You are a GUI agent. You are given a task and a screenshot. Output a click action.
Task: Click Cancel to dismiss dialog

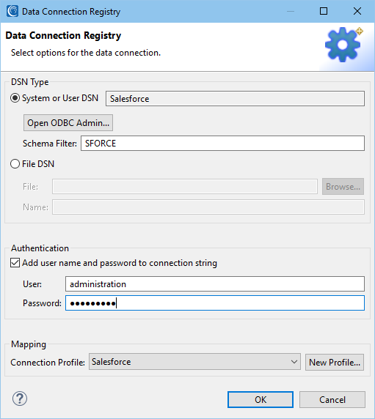[x=332, y=400]
